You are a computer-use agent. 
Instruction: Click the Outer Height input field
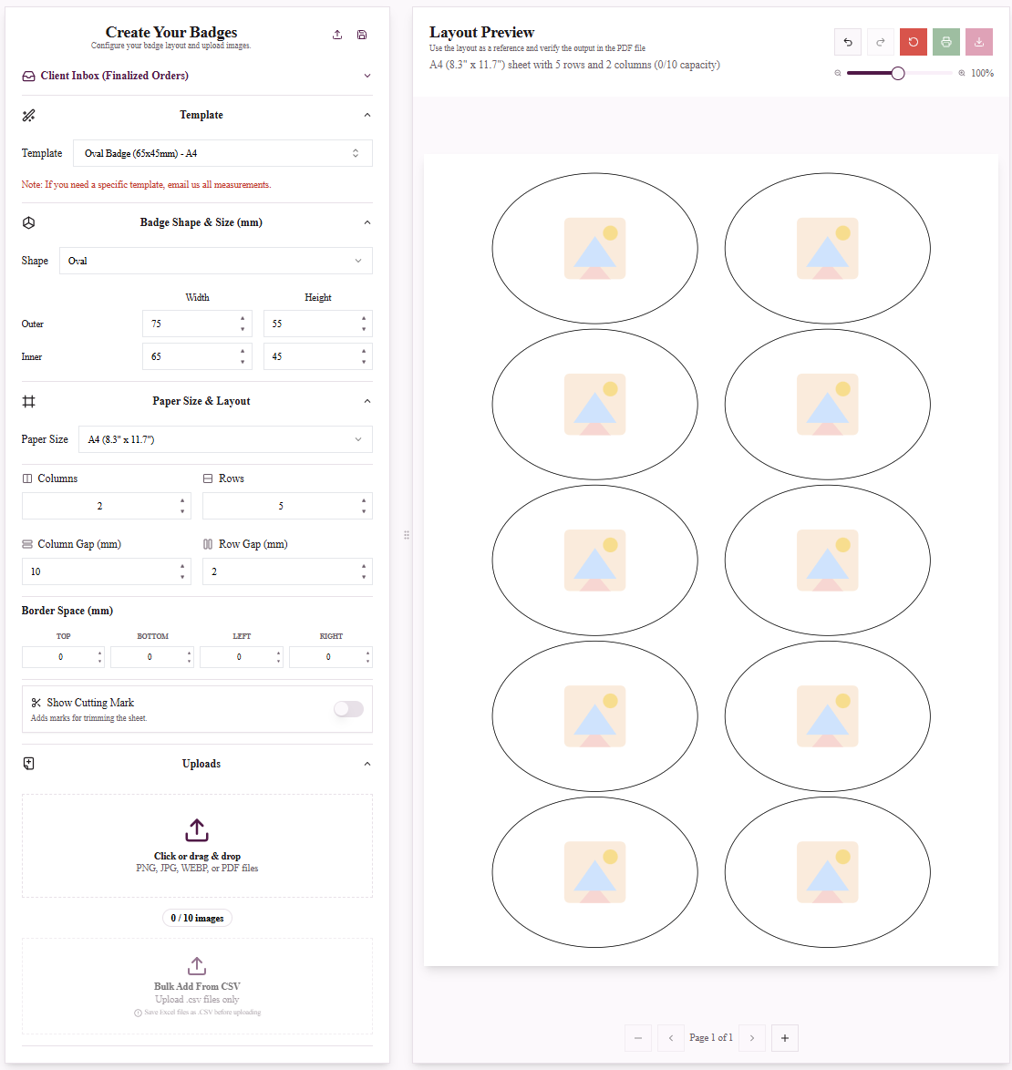[x=318, y=324]
